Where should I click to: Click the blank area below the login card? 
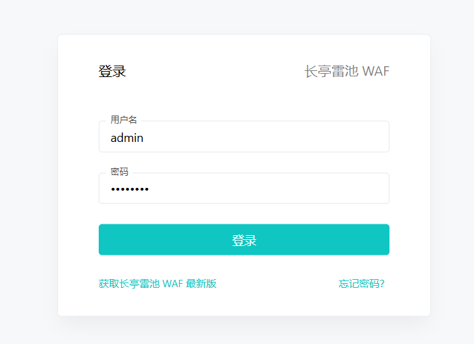tap(243, 331)
